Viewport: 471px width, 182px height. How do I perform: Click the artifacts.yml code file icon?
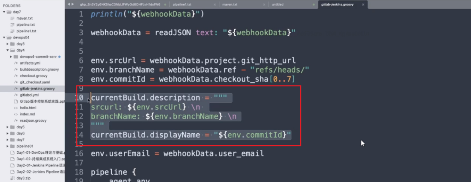pyautogui.click(x=16, y=63)
